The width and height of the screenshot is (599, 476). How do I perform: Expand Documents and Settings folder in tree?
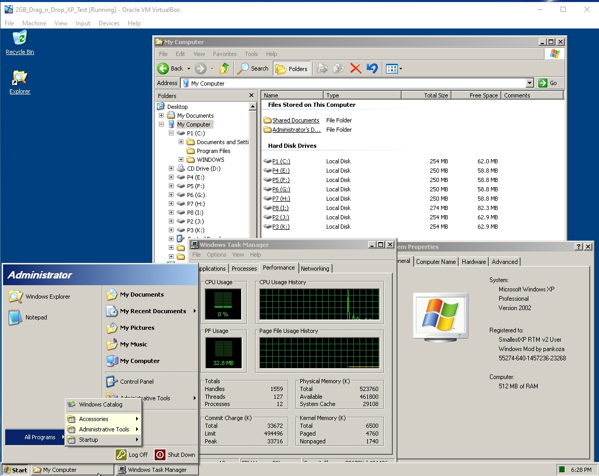coord(181,142)
